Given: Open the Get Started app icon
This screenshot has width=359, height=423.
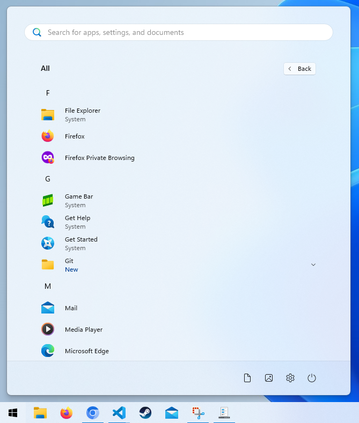Looking at the screenshot, I should [x=48, y=243].
